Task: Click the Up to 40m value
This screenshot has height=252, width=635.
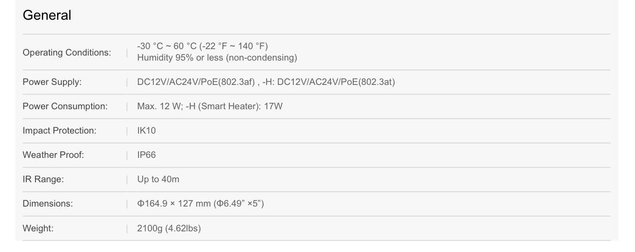Action: click(x=158, y=179)
